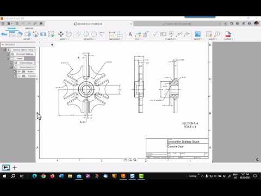The image size is (261, 196).
Task: Select the Projected View tool
Action: (12, 34)
